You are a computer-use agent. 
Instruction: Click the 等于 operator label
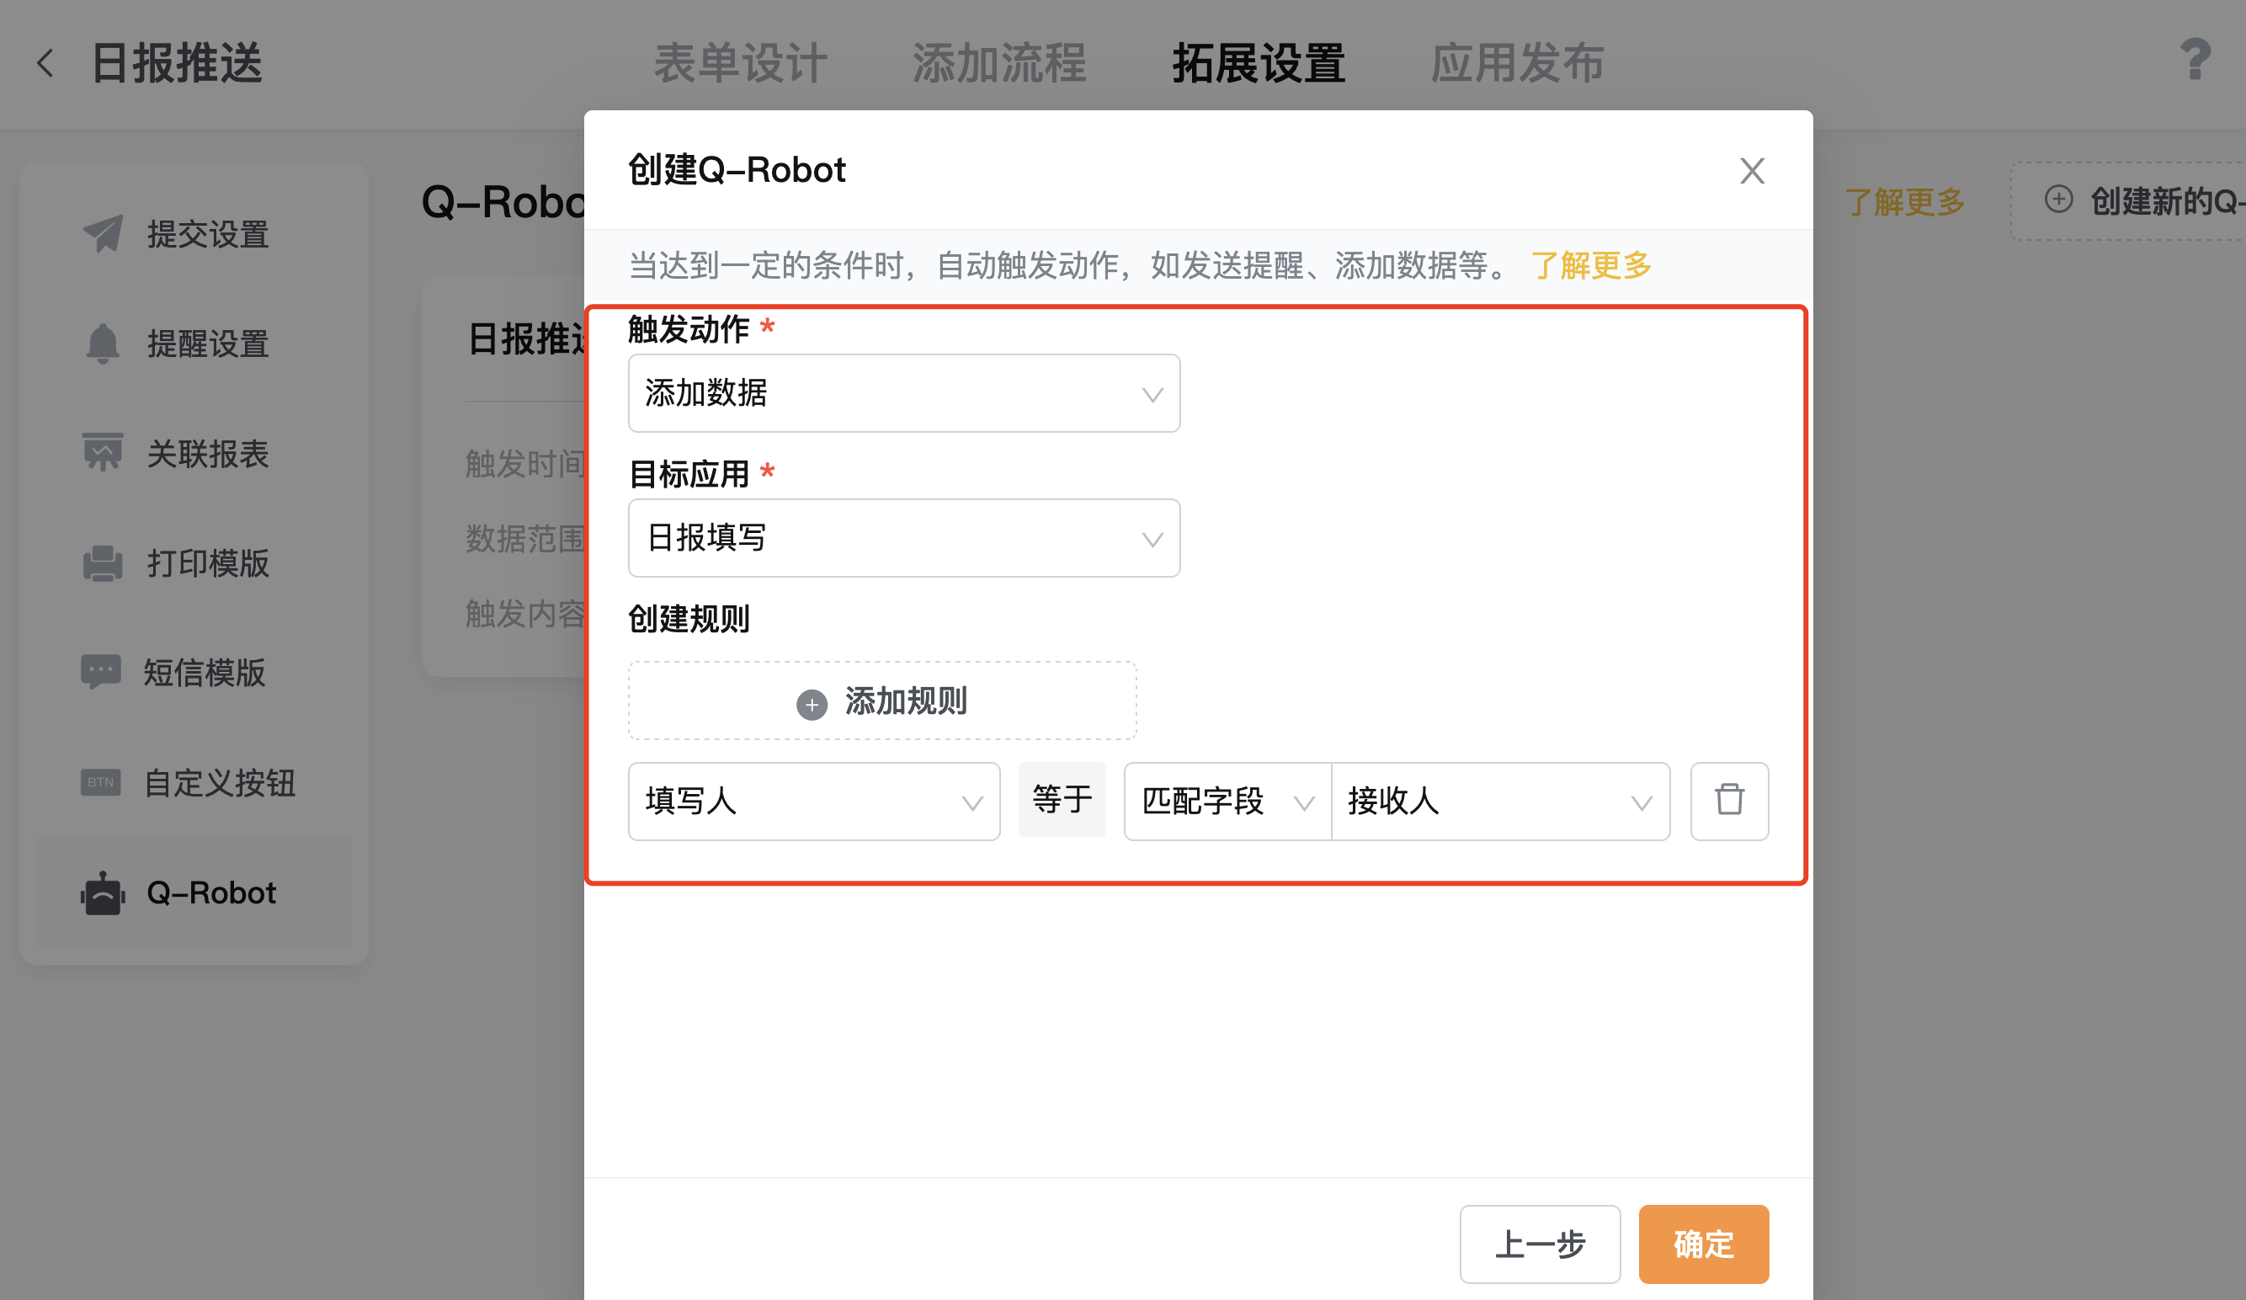click(x=1062, y=800)
